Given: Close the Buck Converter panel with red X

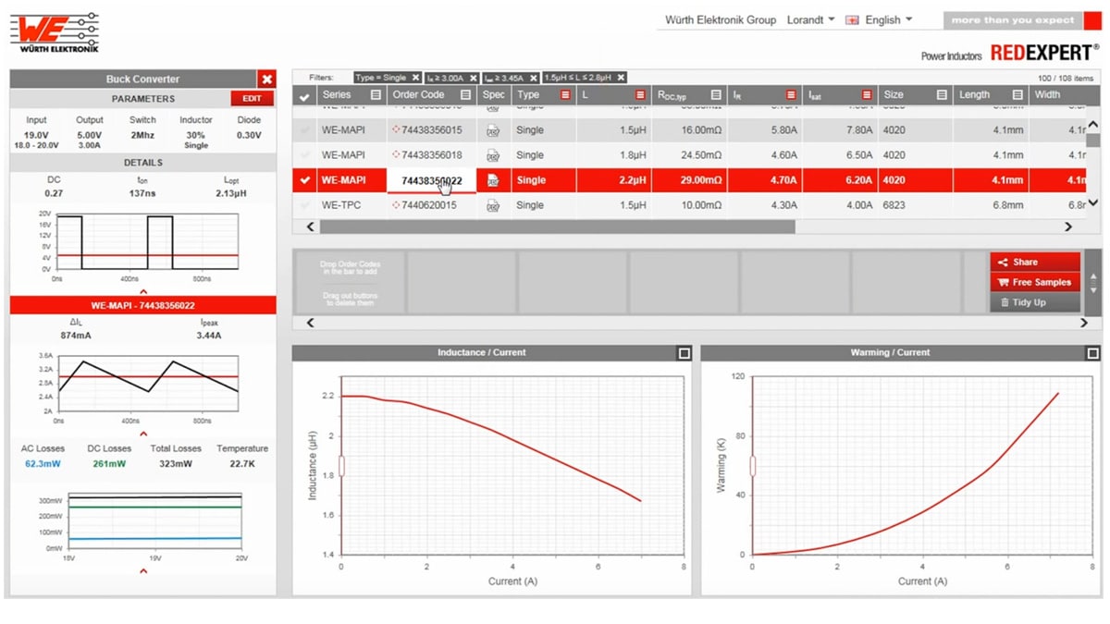Looking at the screenshot, I should (266, 80).
